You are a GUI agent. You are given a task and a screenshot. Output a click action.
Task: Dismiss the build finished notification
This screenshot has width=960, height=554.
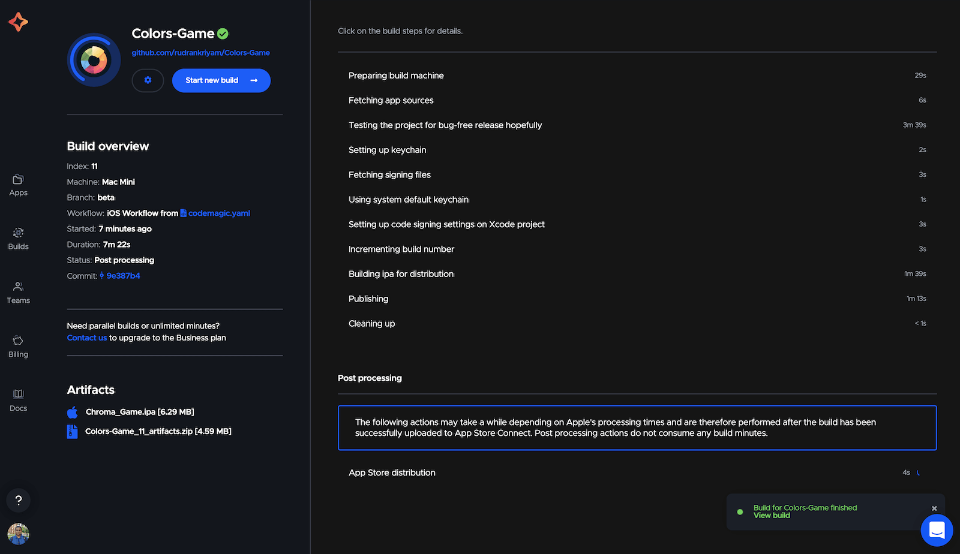click(x=934, y=508)
